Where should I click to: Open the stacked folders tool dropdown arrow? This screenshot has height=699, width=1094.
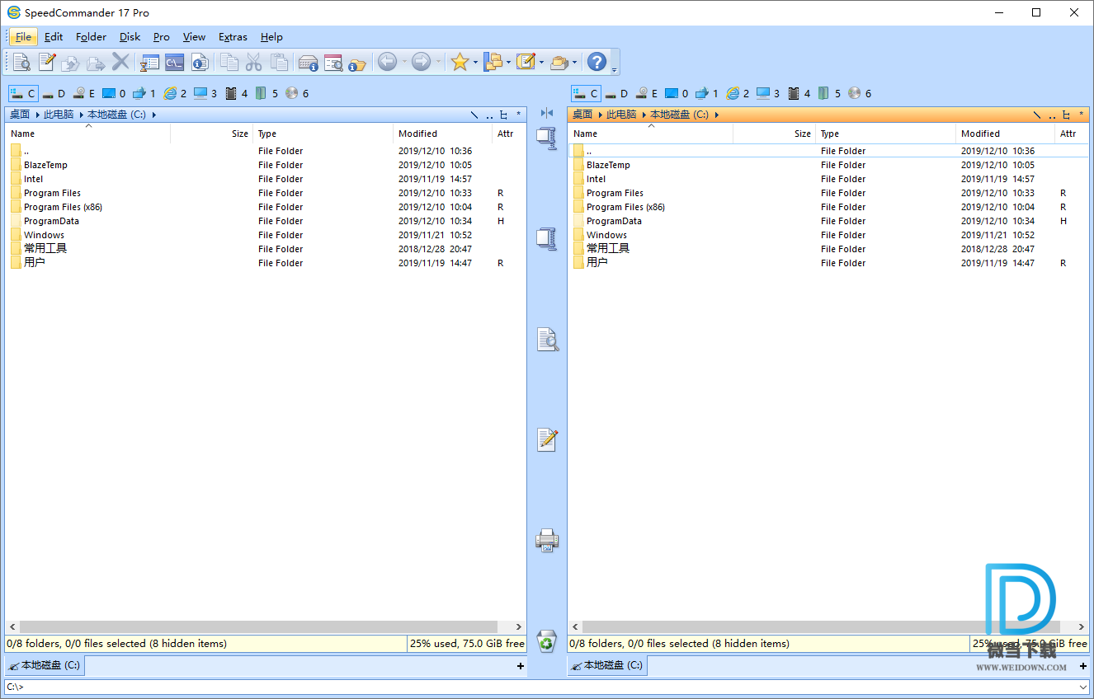pyautogui.click(x=574, y=63)
